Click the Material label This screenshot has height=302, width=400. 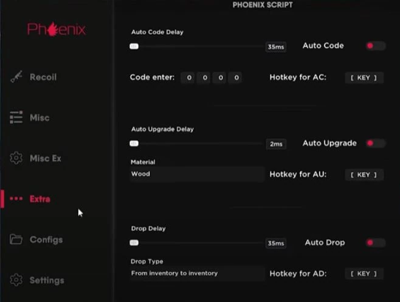tap(143, 162)
